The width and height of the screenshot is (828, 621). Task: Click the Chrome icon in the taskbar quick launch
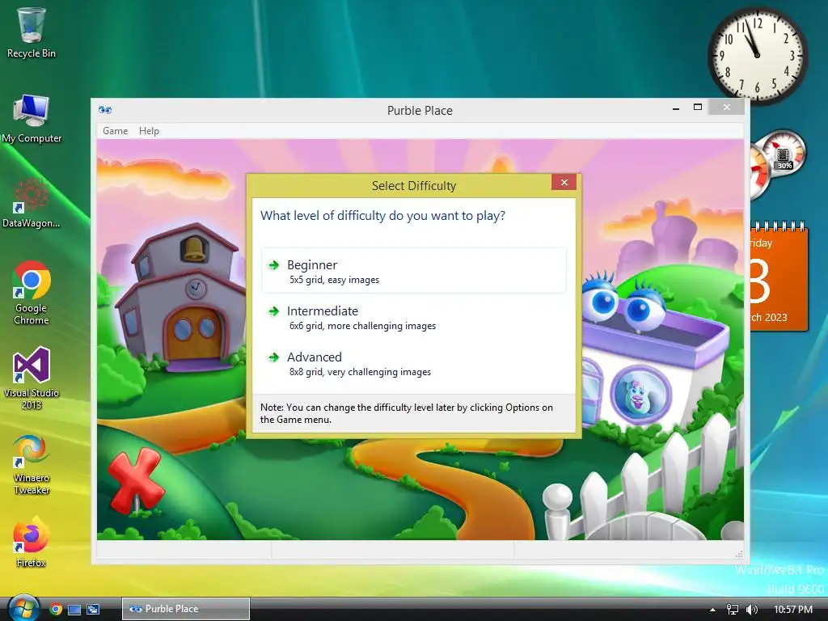click(56, 610)
